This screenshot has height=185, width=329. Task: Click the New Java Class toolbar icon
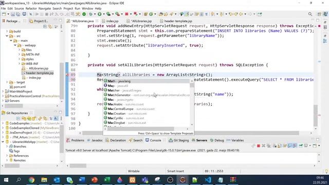[x=151, y=14]
